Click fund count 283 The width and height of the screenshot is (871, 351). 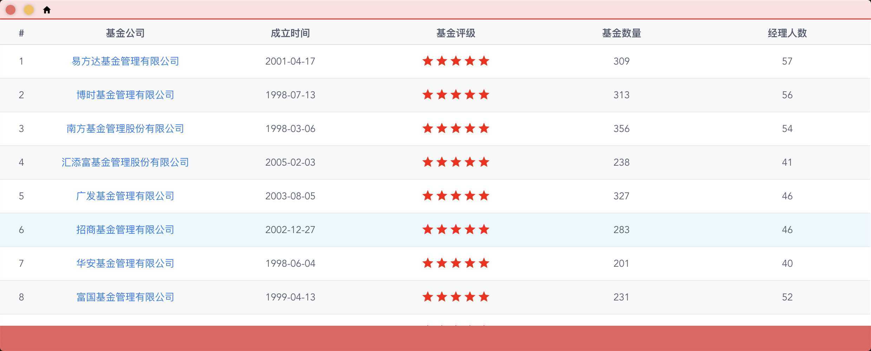tap(622, 230)
